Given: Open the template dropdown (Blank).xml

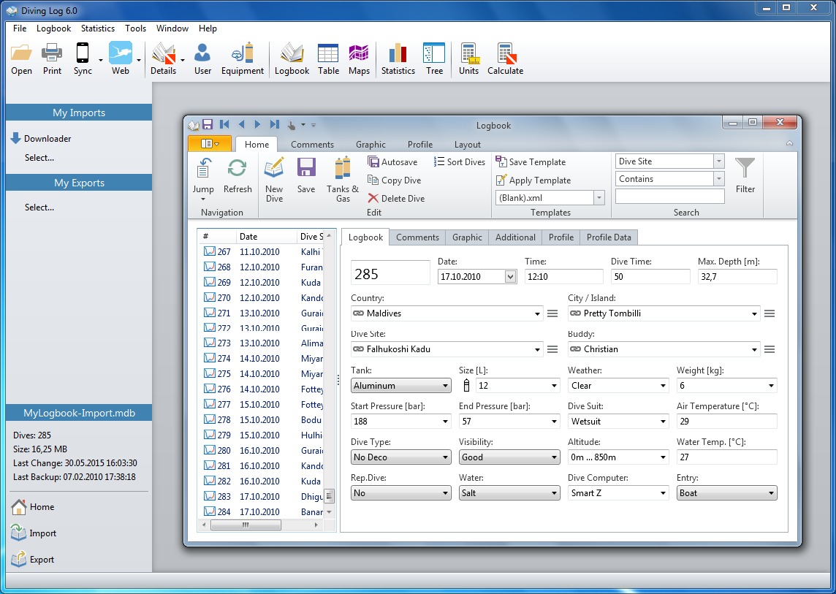Looking at the screenshot, I should click(x=599, y=198).
